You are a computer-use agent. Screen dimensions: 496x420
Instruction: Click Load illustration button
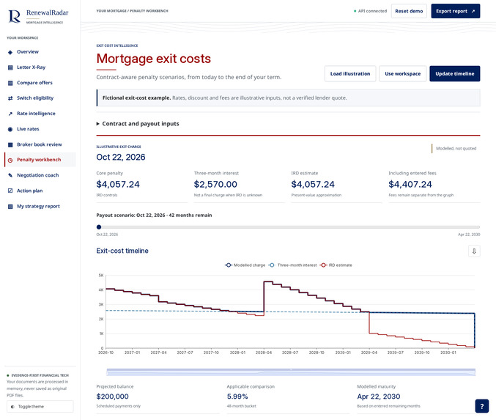(350, 74)
